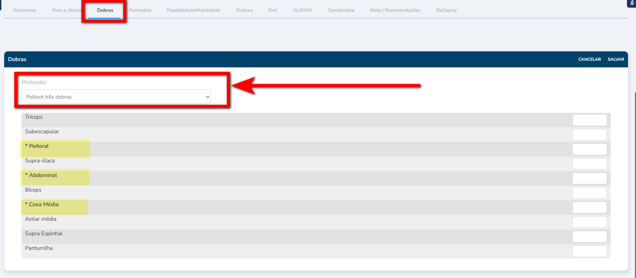This screenshot has height=278, width=636.
Task: Click the Abdominal measurement input box
Action: point(589,178)
